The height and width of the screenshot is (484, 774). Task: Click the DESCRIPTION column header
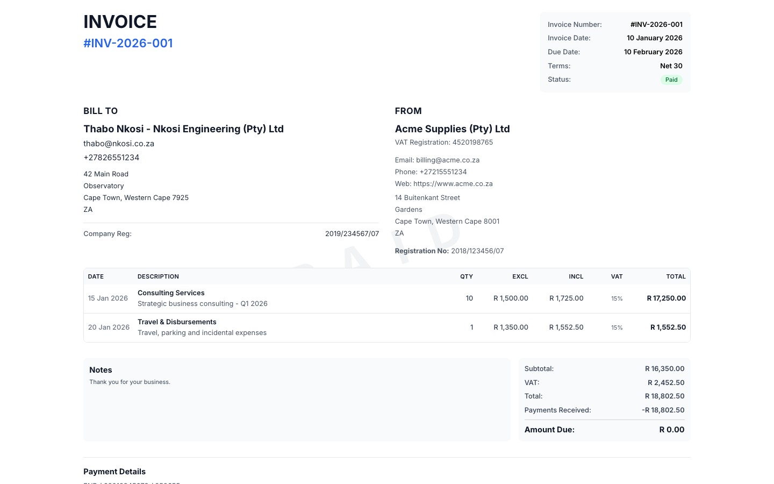(158, 276)
